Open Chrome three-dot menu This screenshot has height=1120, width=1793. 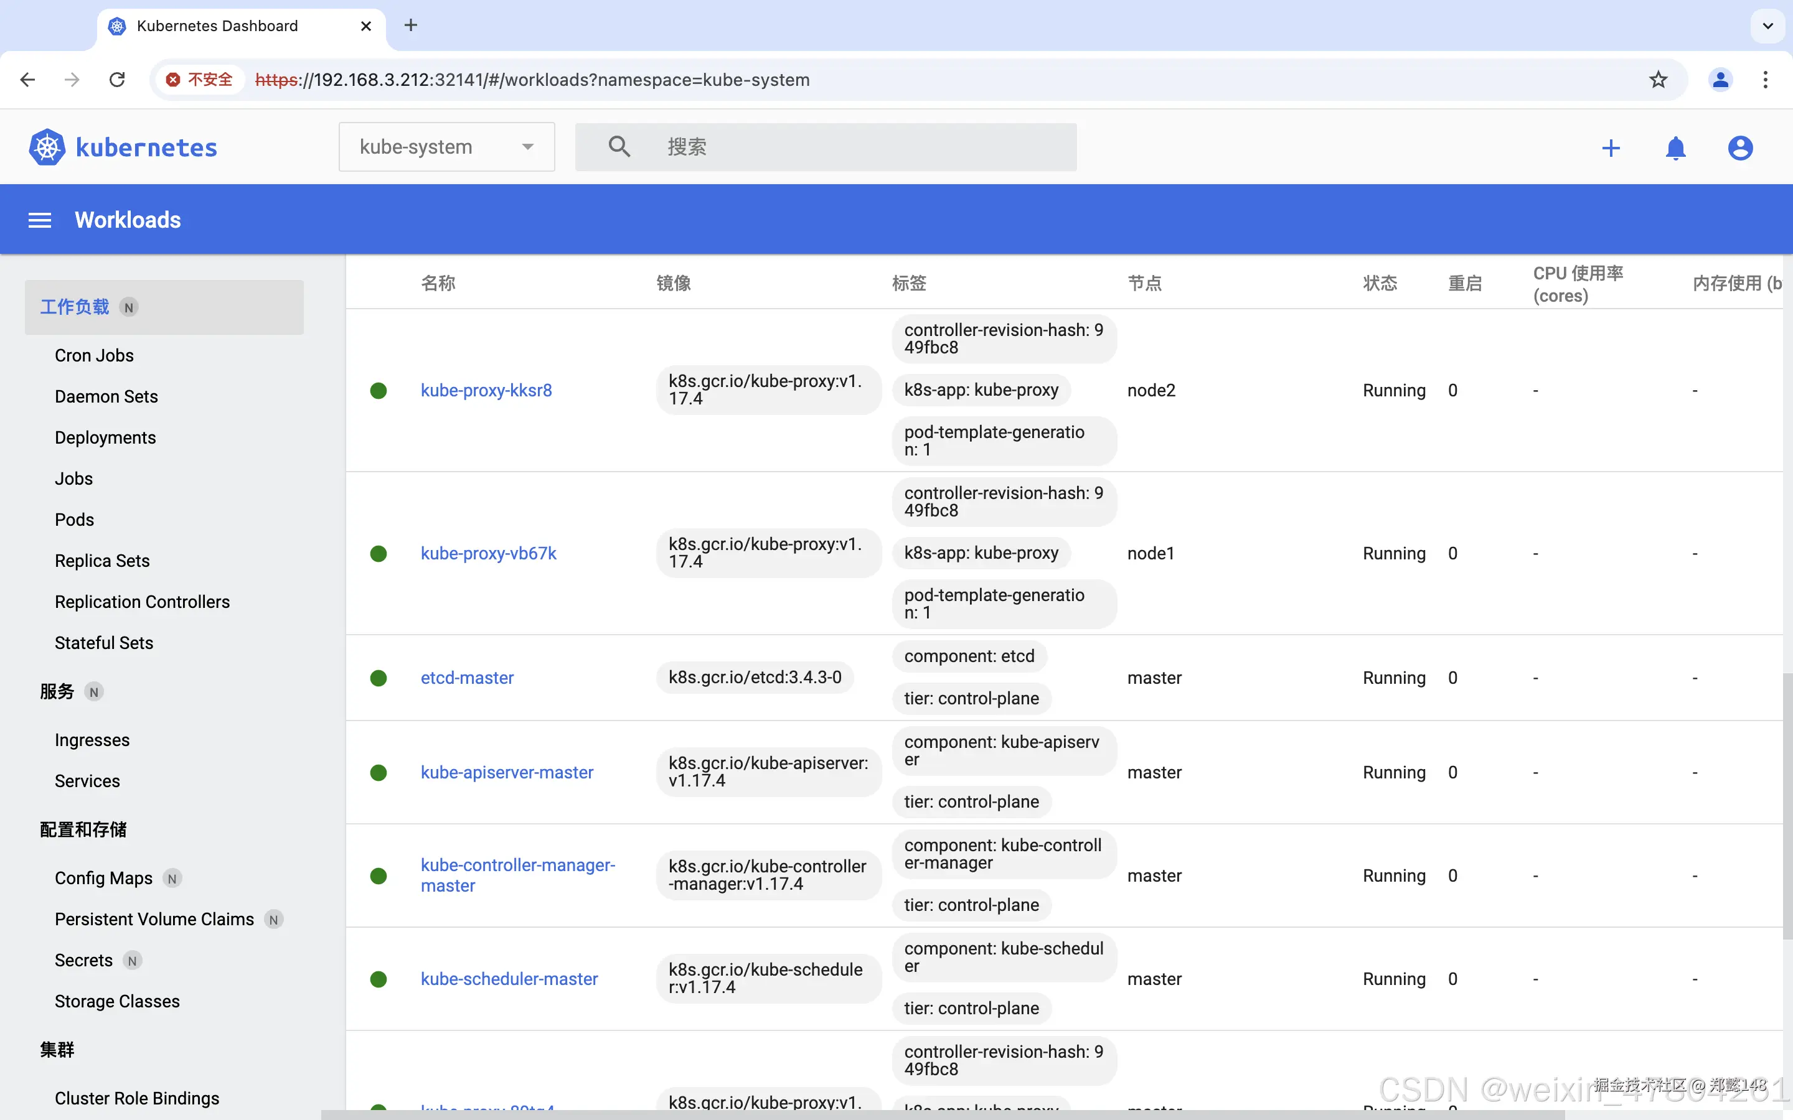(x=1766, y=80)
